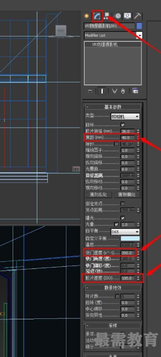The height and width of the screenshot is (357, 161).
Task: Click the 猜测横向 button
Action: pos(127,194)
